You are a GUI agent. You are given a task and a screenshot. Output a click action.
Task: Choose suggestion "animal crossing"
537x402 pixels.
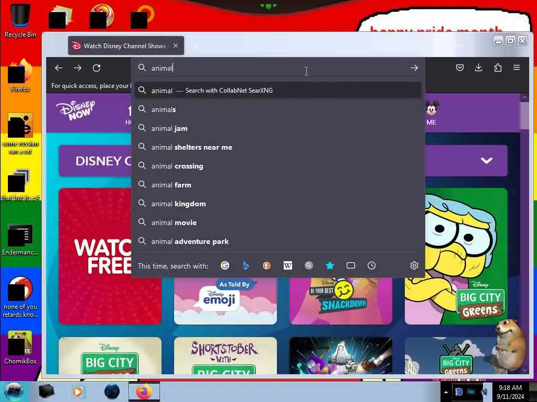278,166
